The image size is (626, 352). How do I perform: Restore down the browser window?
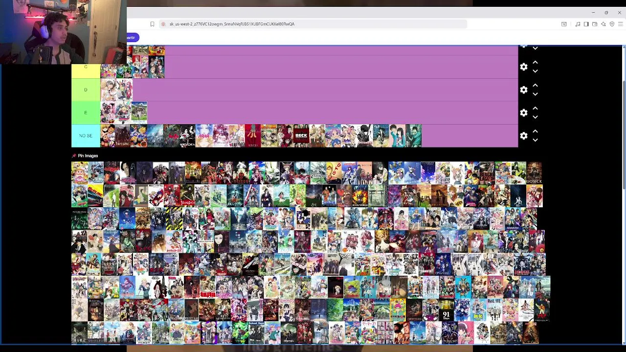606,12
